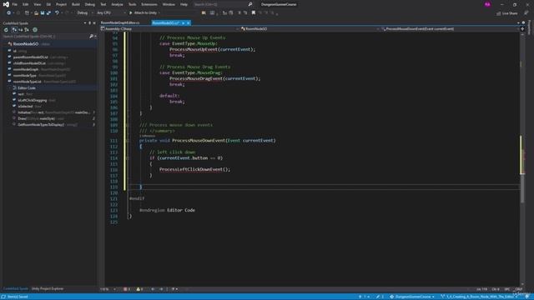
Task: Select RoomNodeSO class in CodeMaid Spade
Action: tap(26, 44)
